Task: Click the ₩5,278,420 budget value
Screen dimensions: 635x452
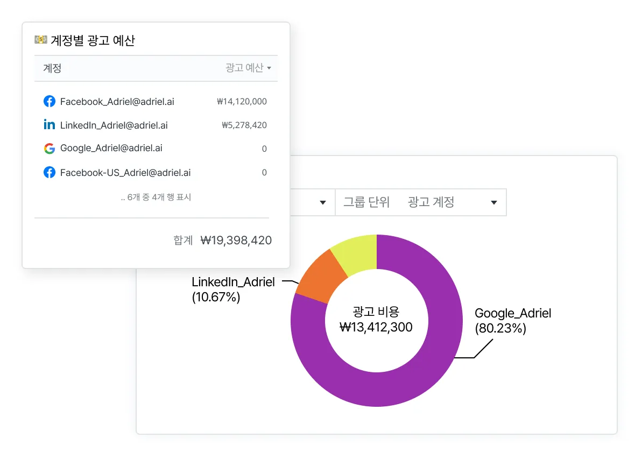Action: tap(244, 125)
